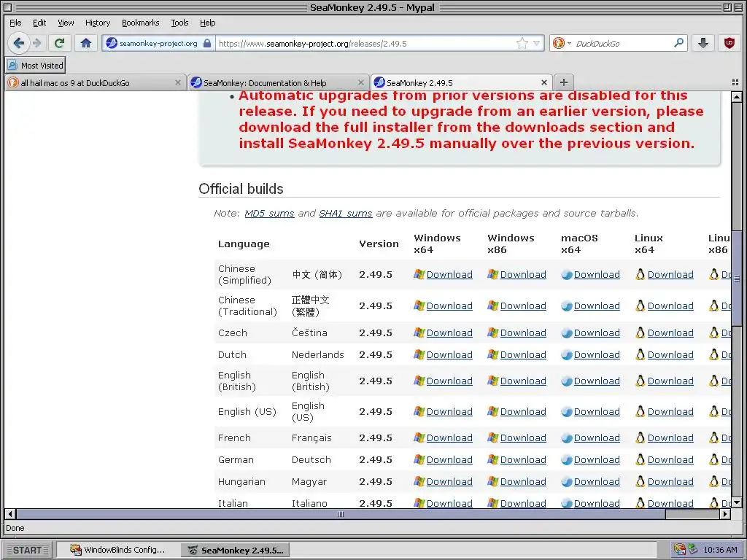Click Linux penguin icon in Hungarian x64 row
This screenshot has height=560, width=747.
[x=640, y=482]
